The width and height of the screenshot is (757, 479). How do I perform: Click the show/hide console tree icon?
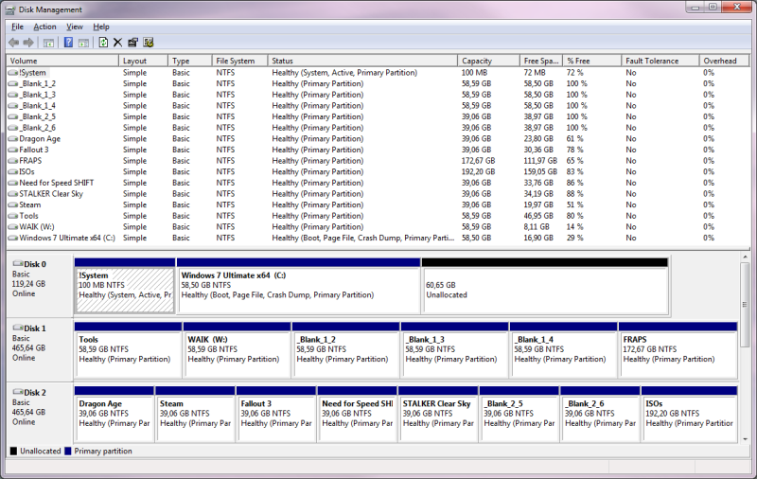(x=48, y=43)
